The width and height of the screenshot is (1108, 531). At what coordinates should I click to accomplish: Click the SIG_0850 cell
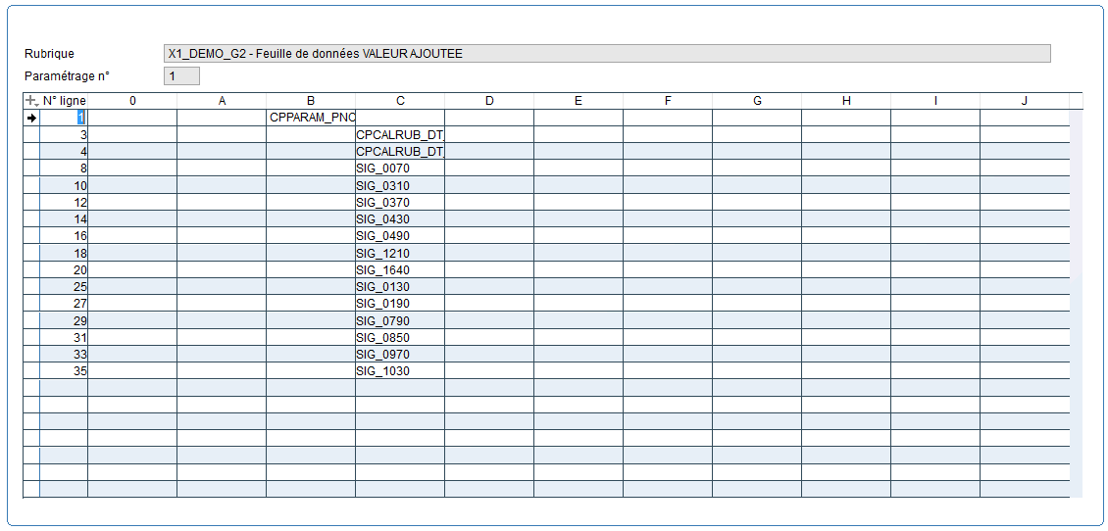click(x=400, y=337)
